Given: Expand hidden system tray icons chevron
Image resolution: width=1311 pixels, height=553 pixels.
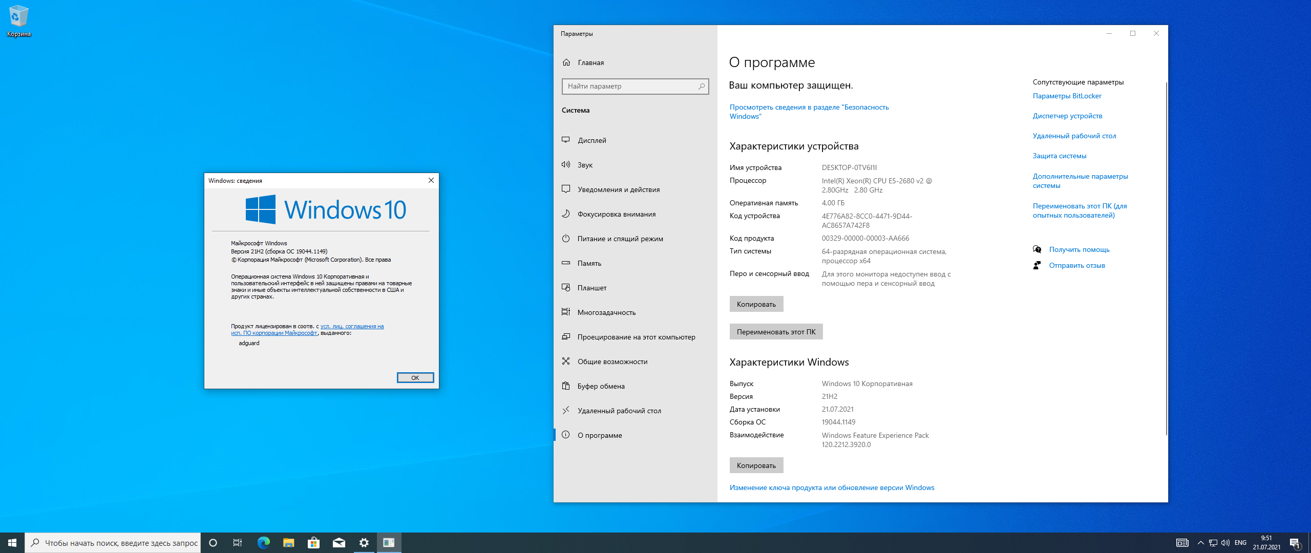Looking at the screenshot, I should point(1200,543).
